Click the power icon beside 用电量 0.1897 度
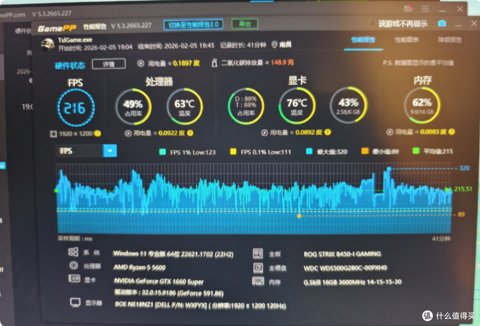The image size is (480, 326). [140, 63]
